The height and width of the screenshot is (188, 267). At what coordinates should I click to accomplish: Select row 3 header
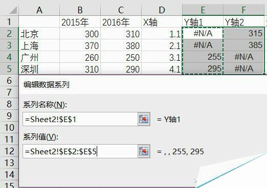pos(9,45)
